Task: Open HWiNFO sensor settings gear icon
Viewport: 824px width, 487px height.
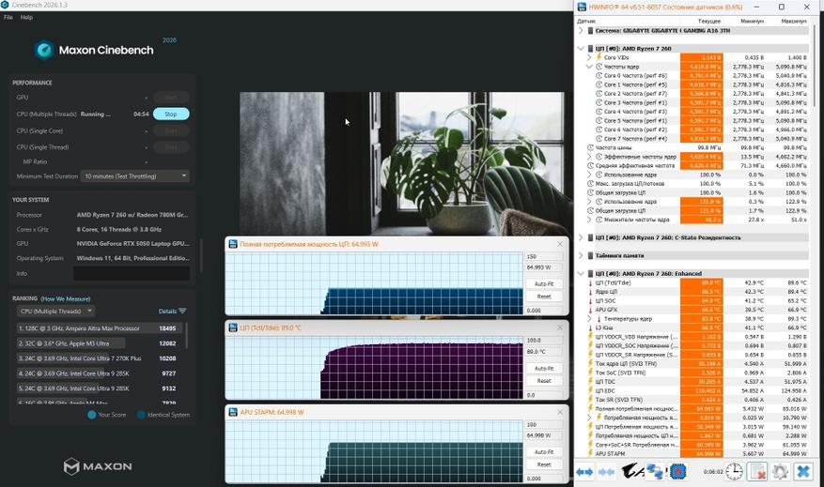Action: 781,471
